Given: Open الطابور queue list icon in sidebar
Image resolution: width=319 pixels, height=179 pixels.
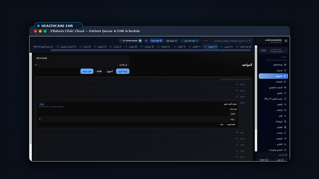Looking at the screenshot, I should coord(285,93).
